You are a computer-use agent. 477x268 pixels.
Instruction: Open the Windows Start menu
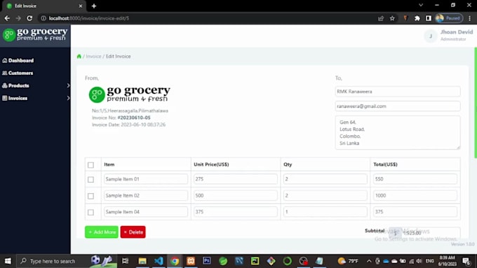pos(8,261)
